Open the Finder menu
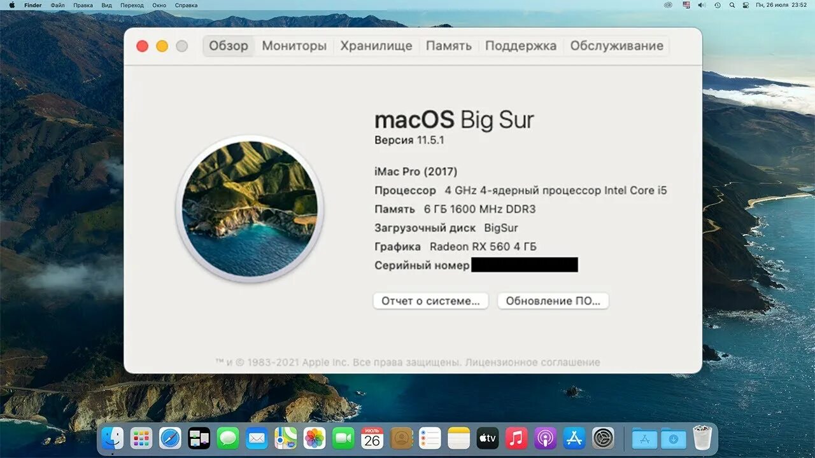Image resolution: width=815 pixels, height=458 pixels. tap(33, 5)
